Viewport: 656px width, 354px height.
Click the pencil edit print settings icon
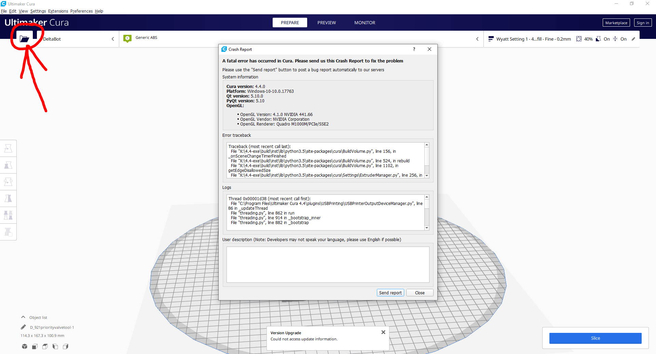click(633, 39)
